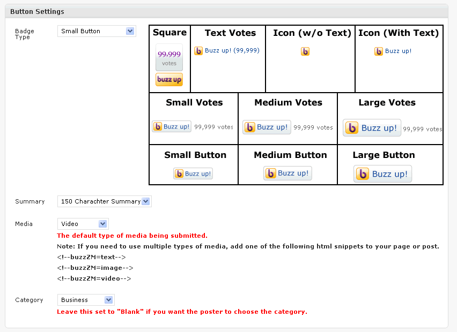
Task: Click the Medium Button Buzz up! sample
Action: click(x=288, y=173)
